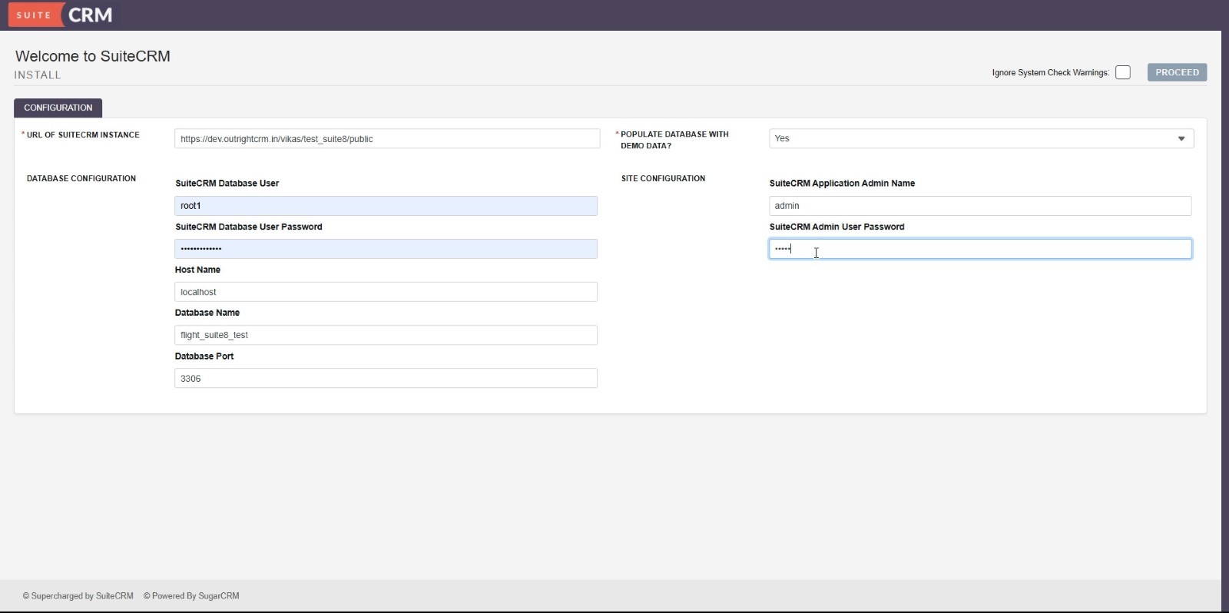1229x613 pixels.
Task: Click the POPULATE DATABASE WITH DEMO DATA label
Action: coord(674,140)
